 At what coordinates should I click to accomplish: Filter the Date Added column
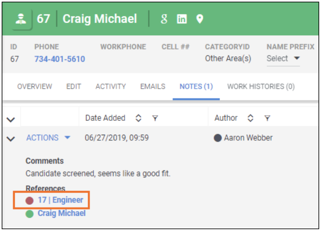[155, 118]
